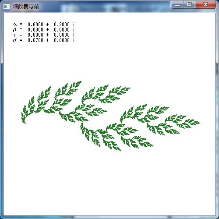The width and height of the screenshot is (219, 219).
Task: Click the β symbol label
Action: tap(14, 30)
